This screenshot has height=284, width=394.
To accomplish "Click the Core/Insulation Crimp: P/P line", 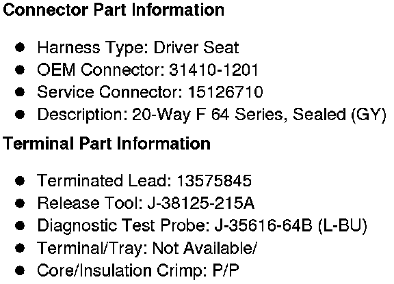I will pyautogui.click(x=138, y=270).
